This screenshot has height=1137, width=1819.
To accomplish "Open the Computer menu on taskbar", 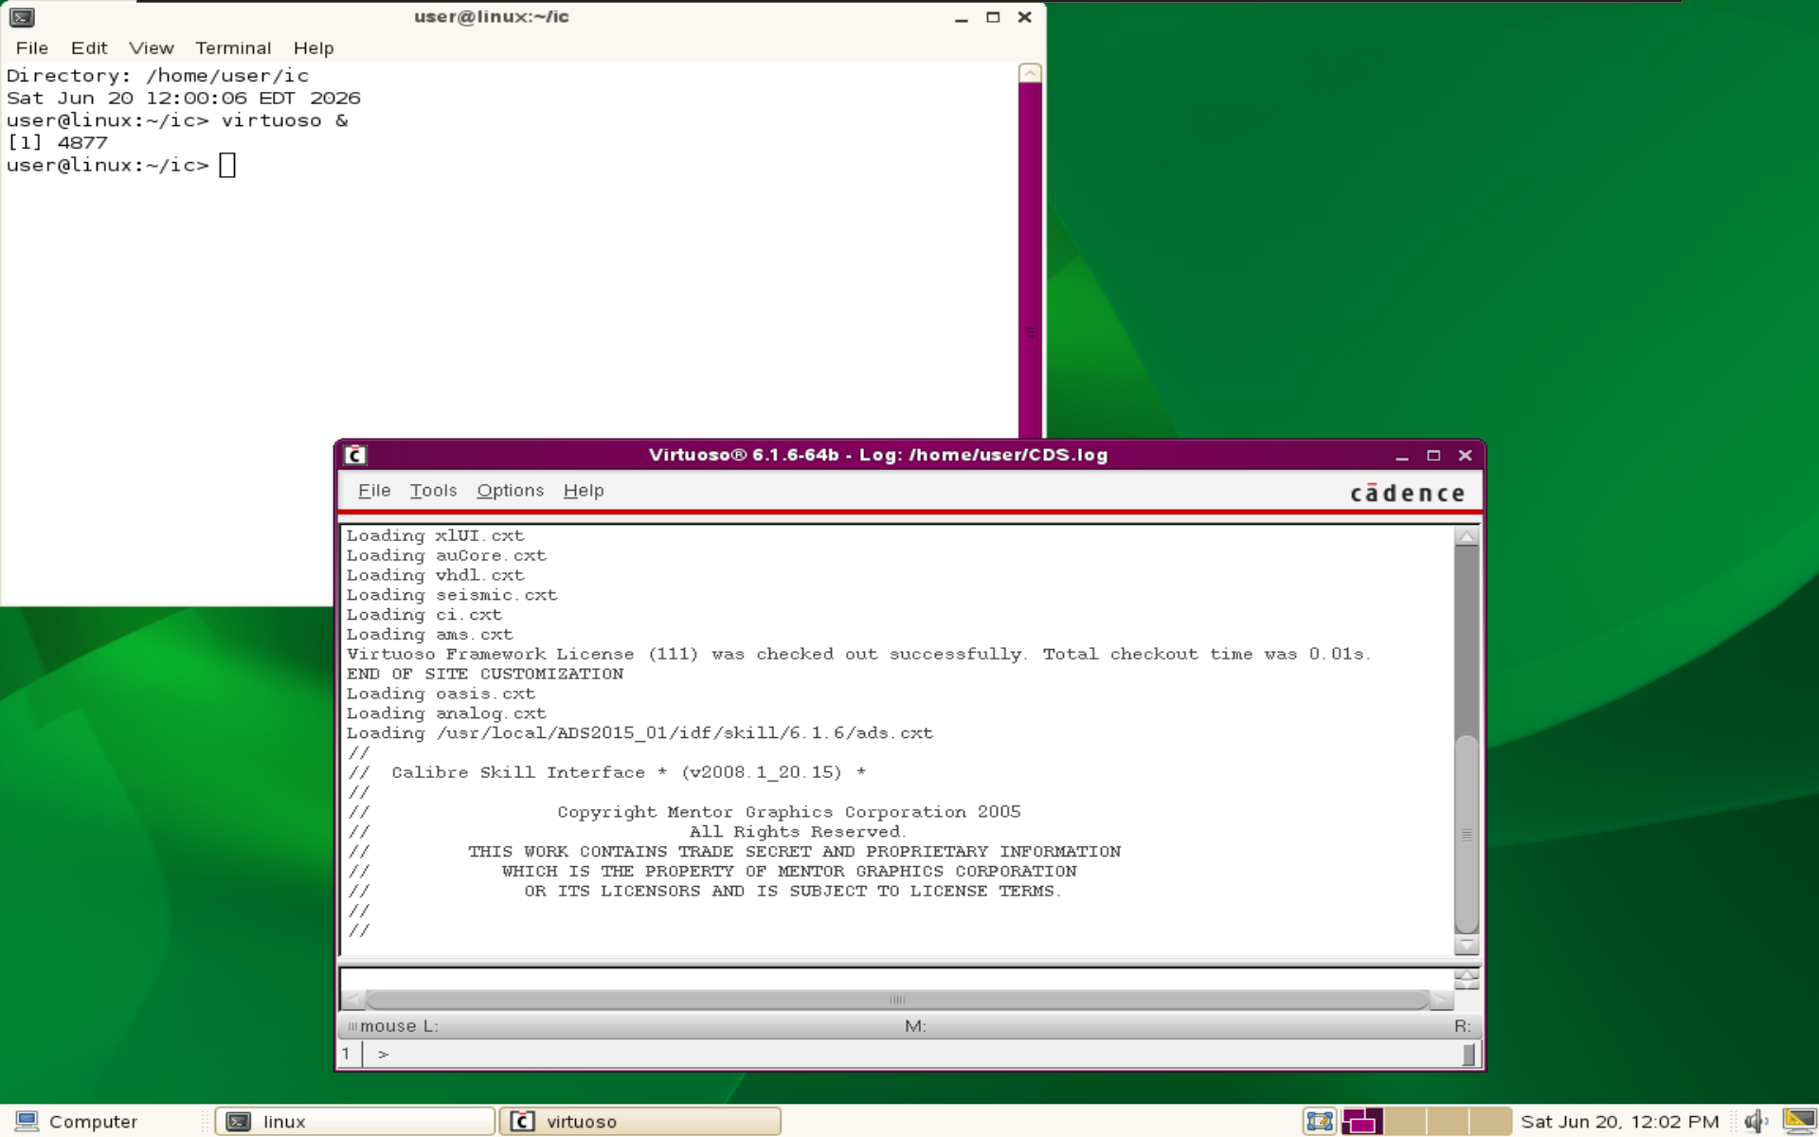I will coord(78,1122).
